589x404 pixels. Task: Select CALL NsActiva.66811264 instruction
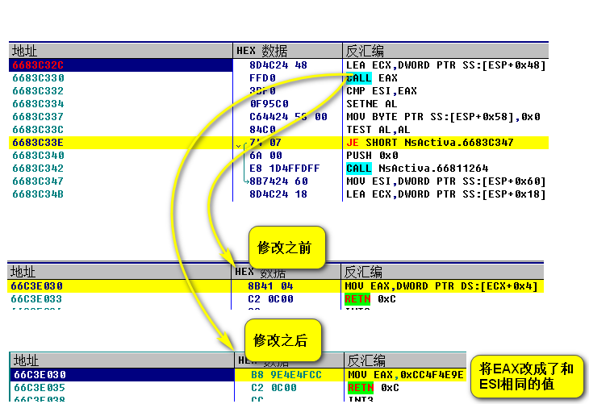coord(417,169)
